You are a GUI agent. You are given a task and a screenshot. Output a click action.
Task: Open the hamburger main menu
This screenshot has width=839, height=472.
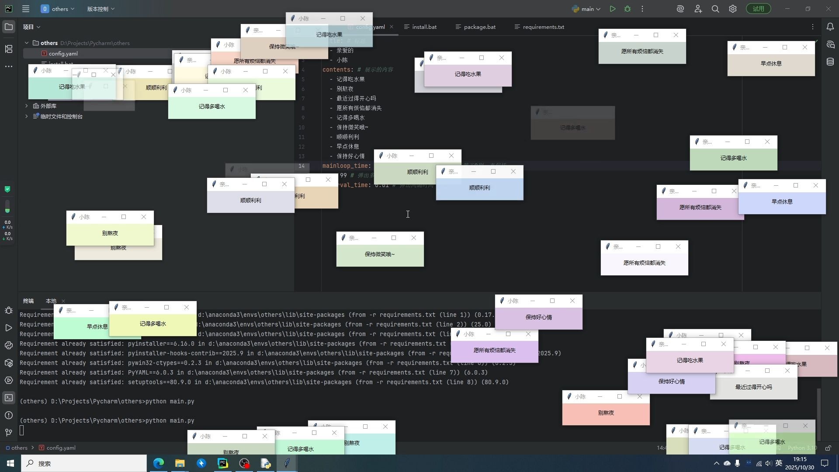pyautogui.click(x=26, y=9)
